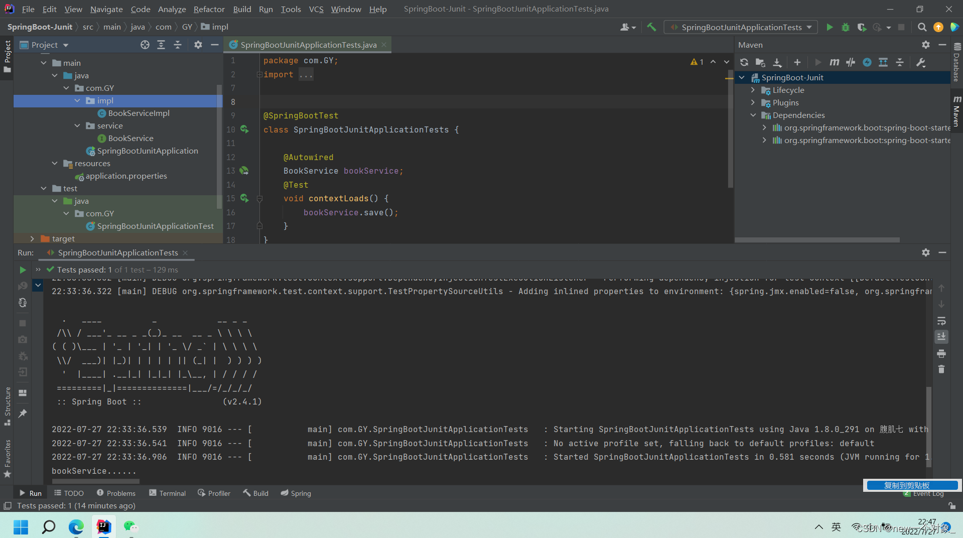Toggle scroll to end of console
963x538 pixels.
pos(941,337)
